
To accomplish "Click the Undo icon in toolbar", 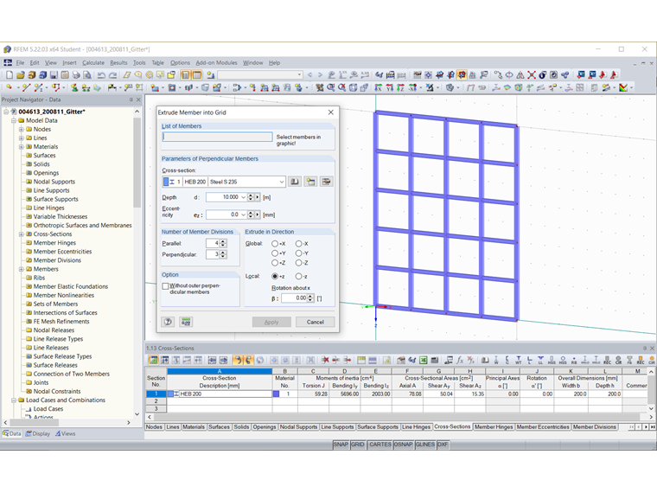I will (x=101, y=75).
